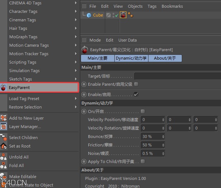Check the Dynamic On/开启 checkbox
This screenshot has height=188, width=221.
pyautogui.click(x=143, y=111)
